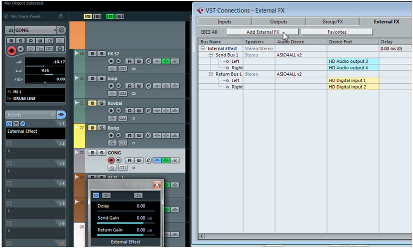Toggle Inspector musical timebase clock icon
413x248 pixels.
[x=30, y=49]
